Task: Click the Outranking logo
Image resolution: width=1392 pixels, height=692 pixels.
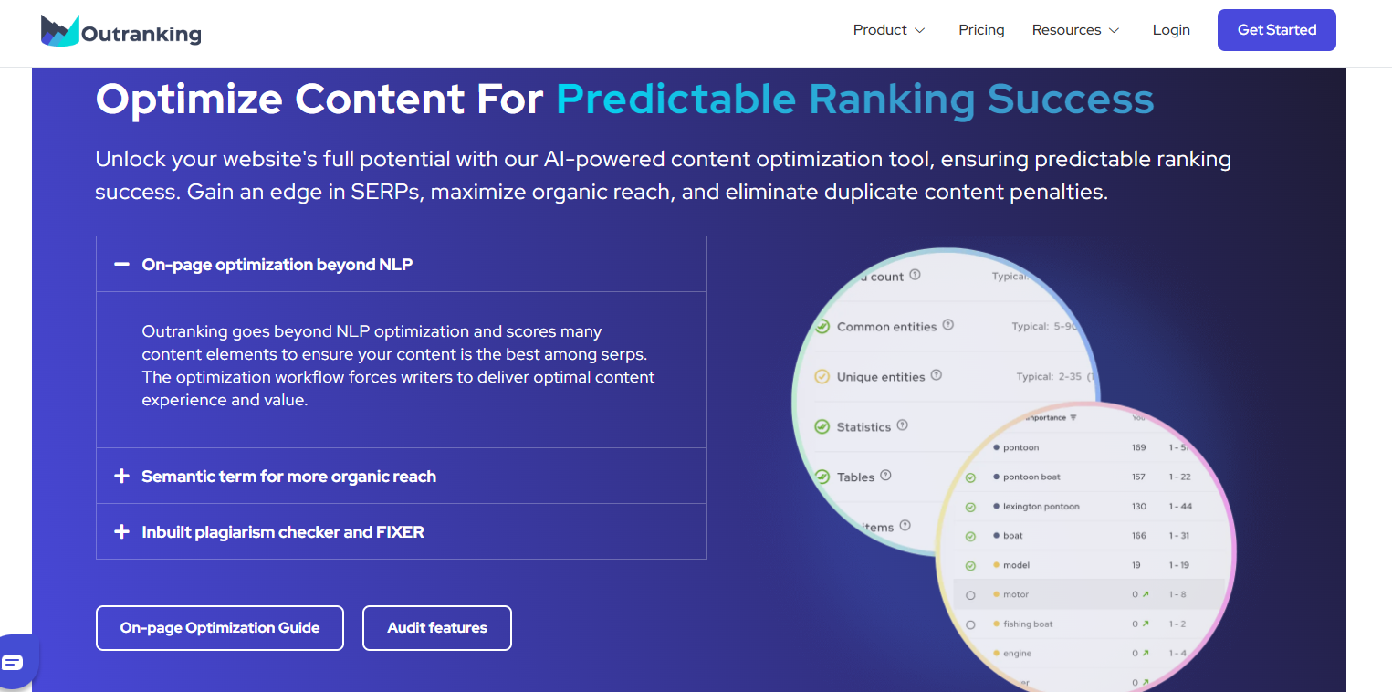Action: (120, 29)
